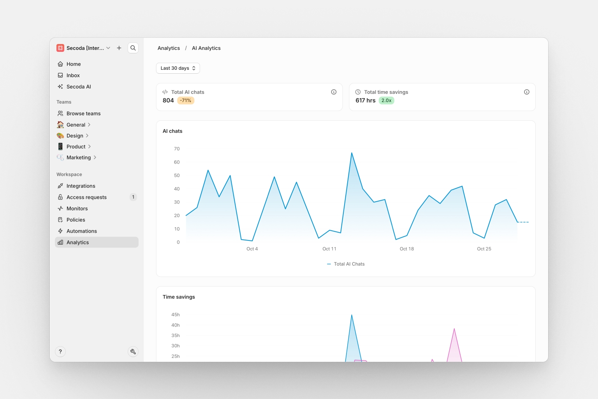Open the help question mark button
Viewport: 598px width, 399px height.
tap(60, 351)
